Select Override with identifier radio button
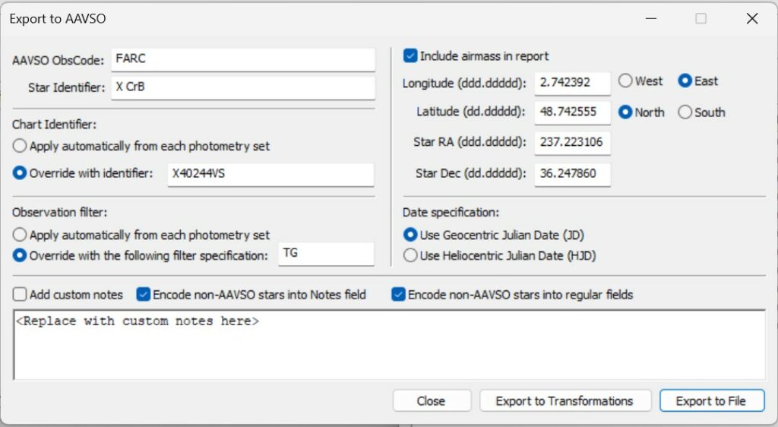 click(x=20, y=173)
